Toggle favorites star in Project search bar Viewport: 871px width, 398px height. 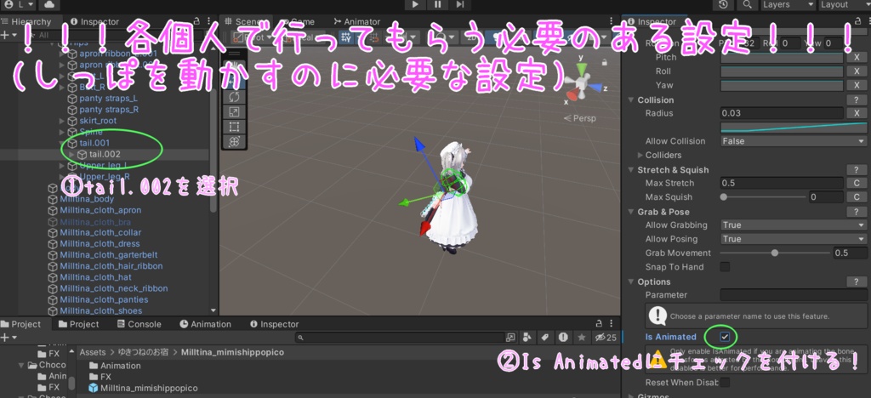[x=582, y=337]
